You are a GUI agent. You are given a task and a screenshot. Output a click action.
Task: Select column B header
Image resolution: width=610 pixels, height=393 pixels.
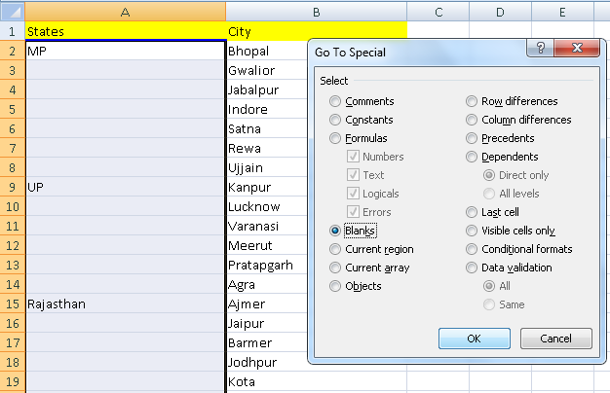[316, 11]
